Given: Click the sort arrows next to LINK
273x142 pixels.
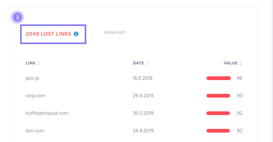Looking at the screenshot, I should coord(39,63).
